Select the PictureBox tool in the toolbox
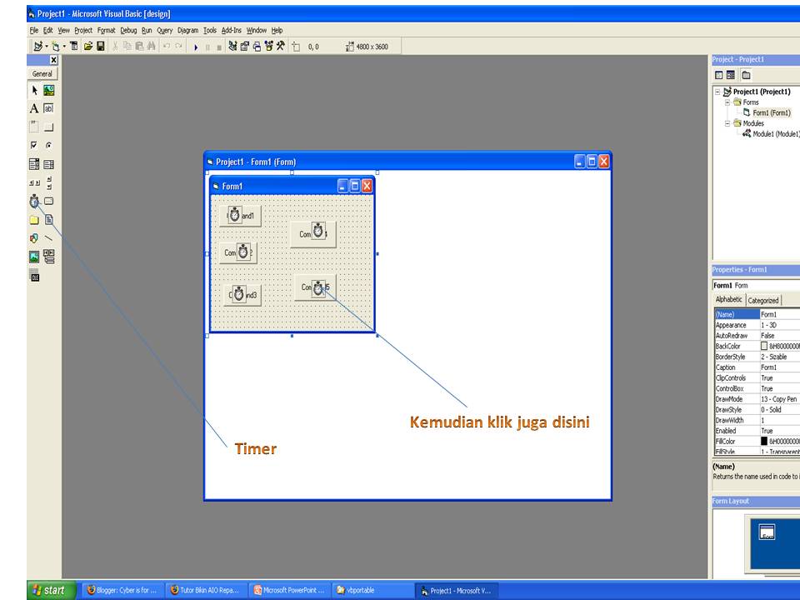 (49, 91)
